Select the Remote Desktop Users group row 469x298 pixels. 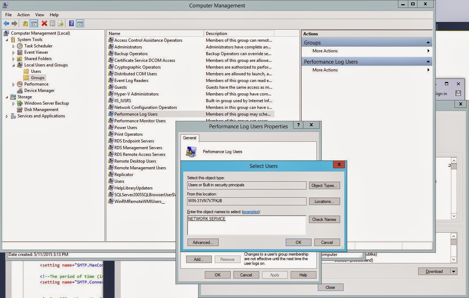[142, 161]
